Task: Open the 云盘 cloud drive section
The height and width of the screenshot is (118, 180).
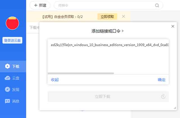Action: tap(13, 78)
